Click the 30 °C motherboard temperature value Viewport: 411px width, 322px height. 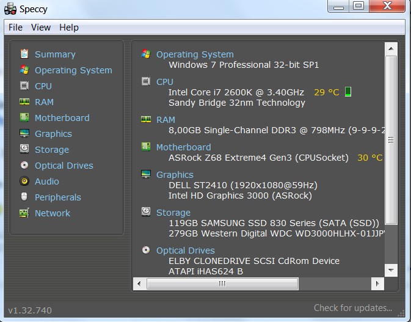pos(370,158)
